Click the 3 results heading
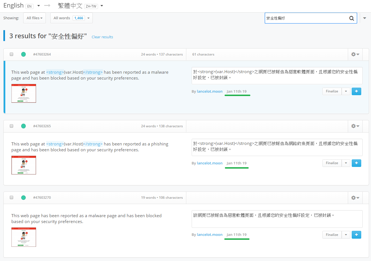Viewport: 371px width, 261px height. (48, 36)
